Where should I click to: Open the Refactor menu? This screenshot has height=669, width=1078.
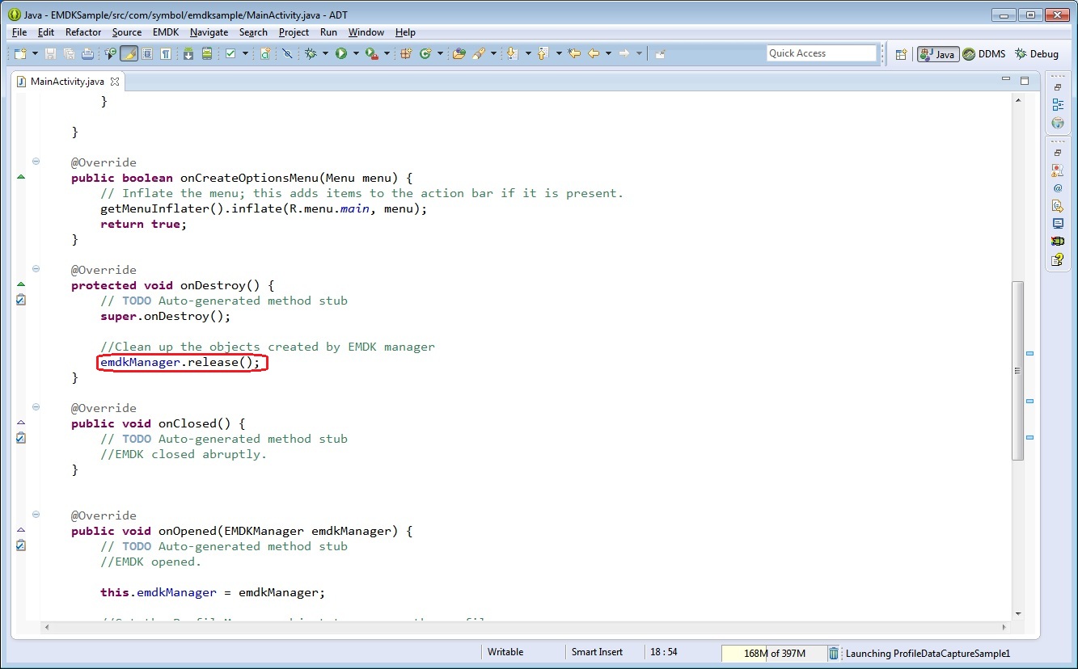pos(83,32)
